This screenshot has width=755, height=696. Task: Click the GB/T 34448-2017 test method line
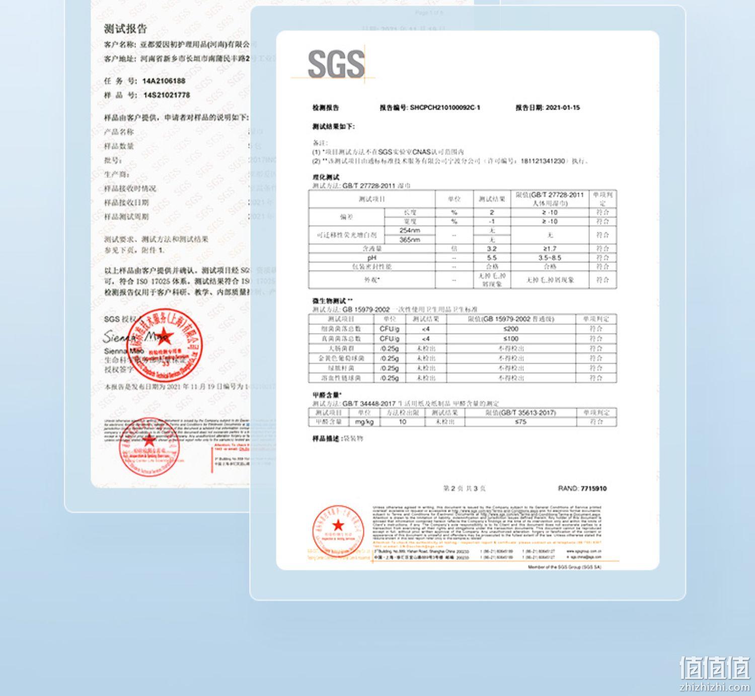click(406, 404)
